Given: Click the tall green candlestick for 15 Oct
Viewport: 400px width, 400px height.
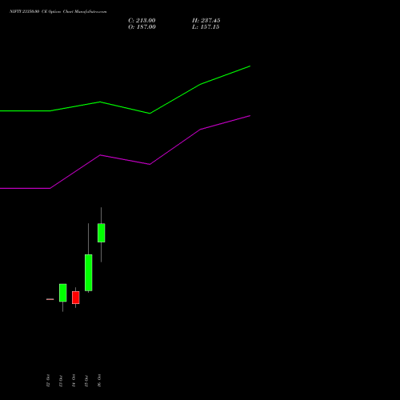Looking at the screenshot, I should pyautogui.click(x=89, y=273).
